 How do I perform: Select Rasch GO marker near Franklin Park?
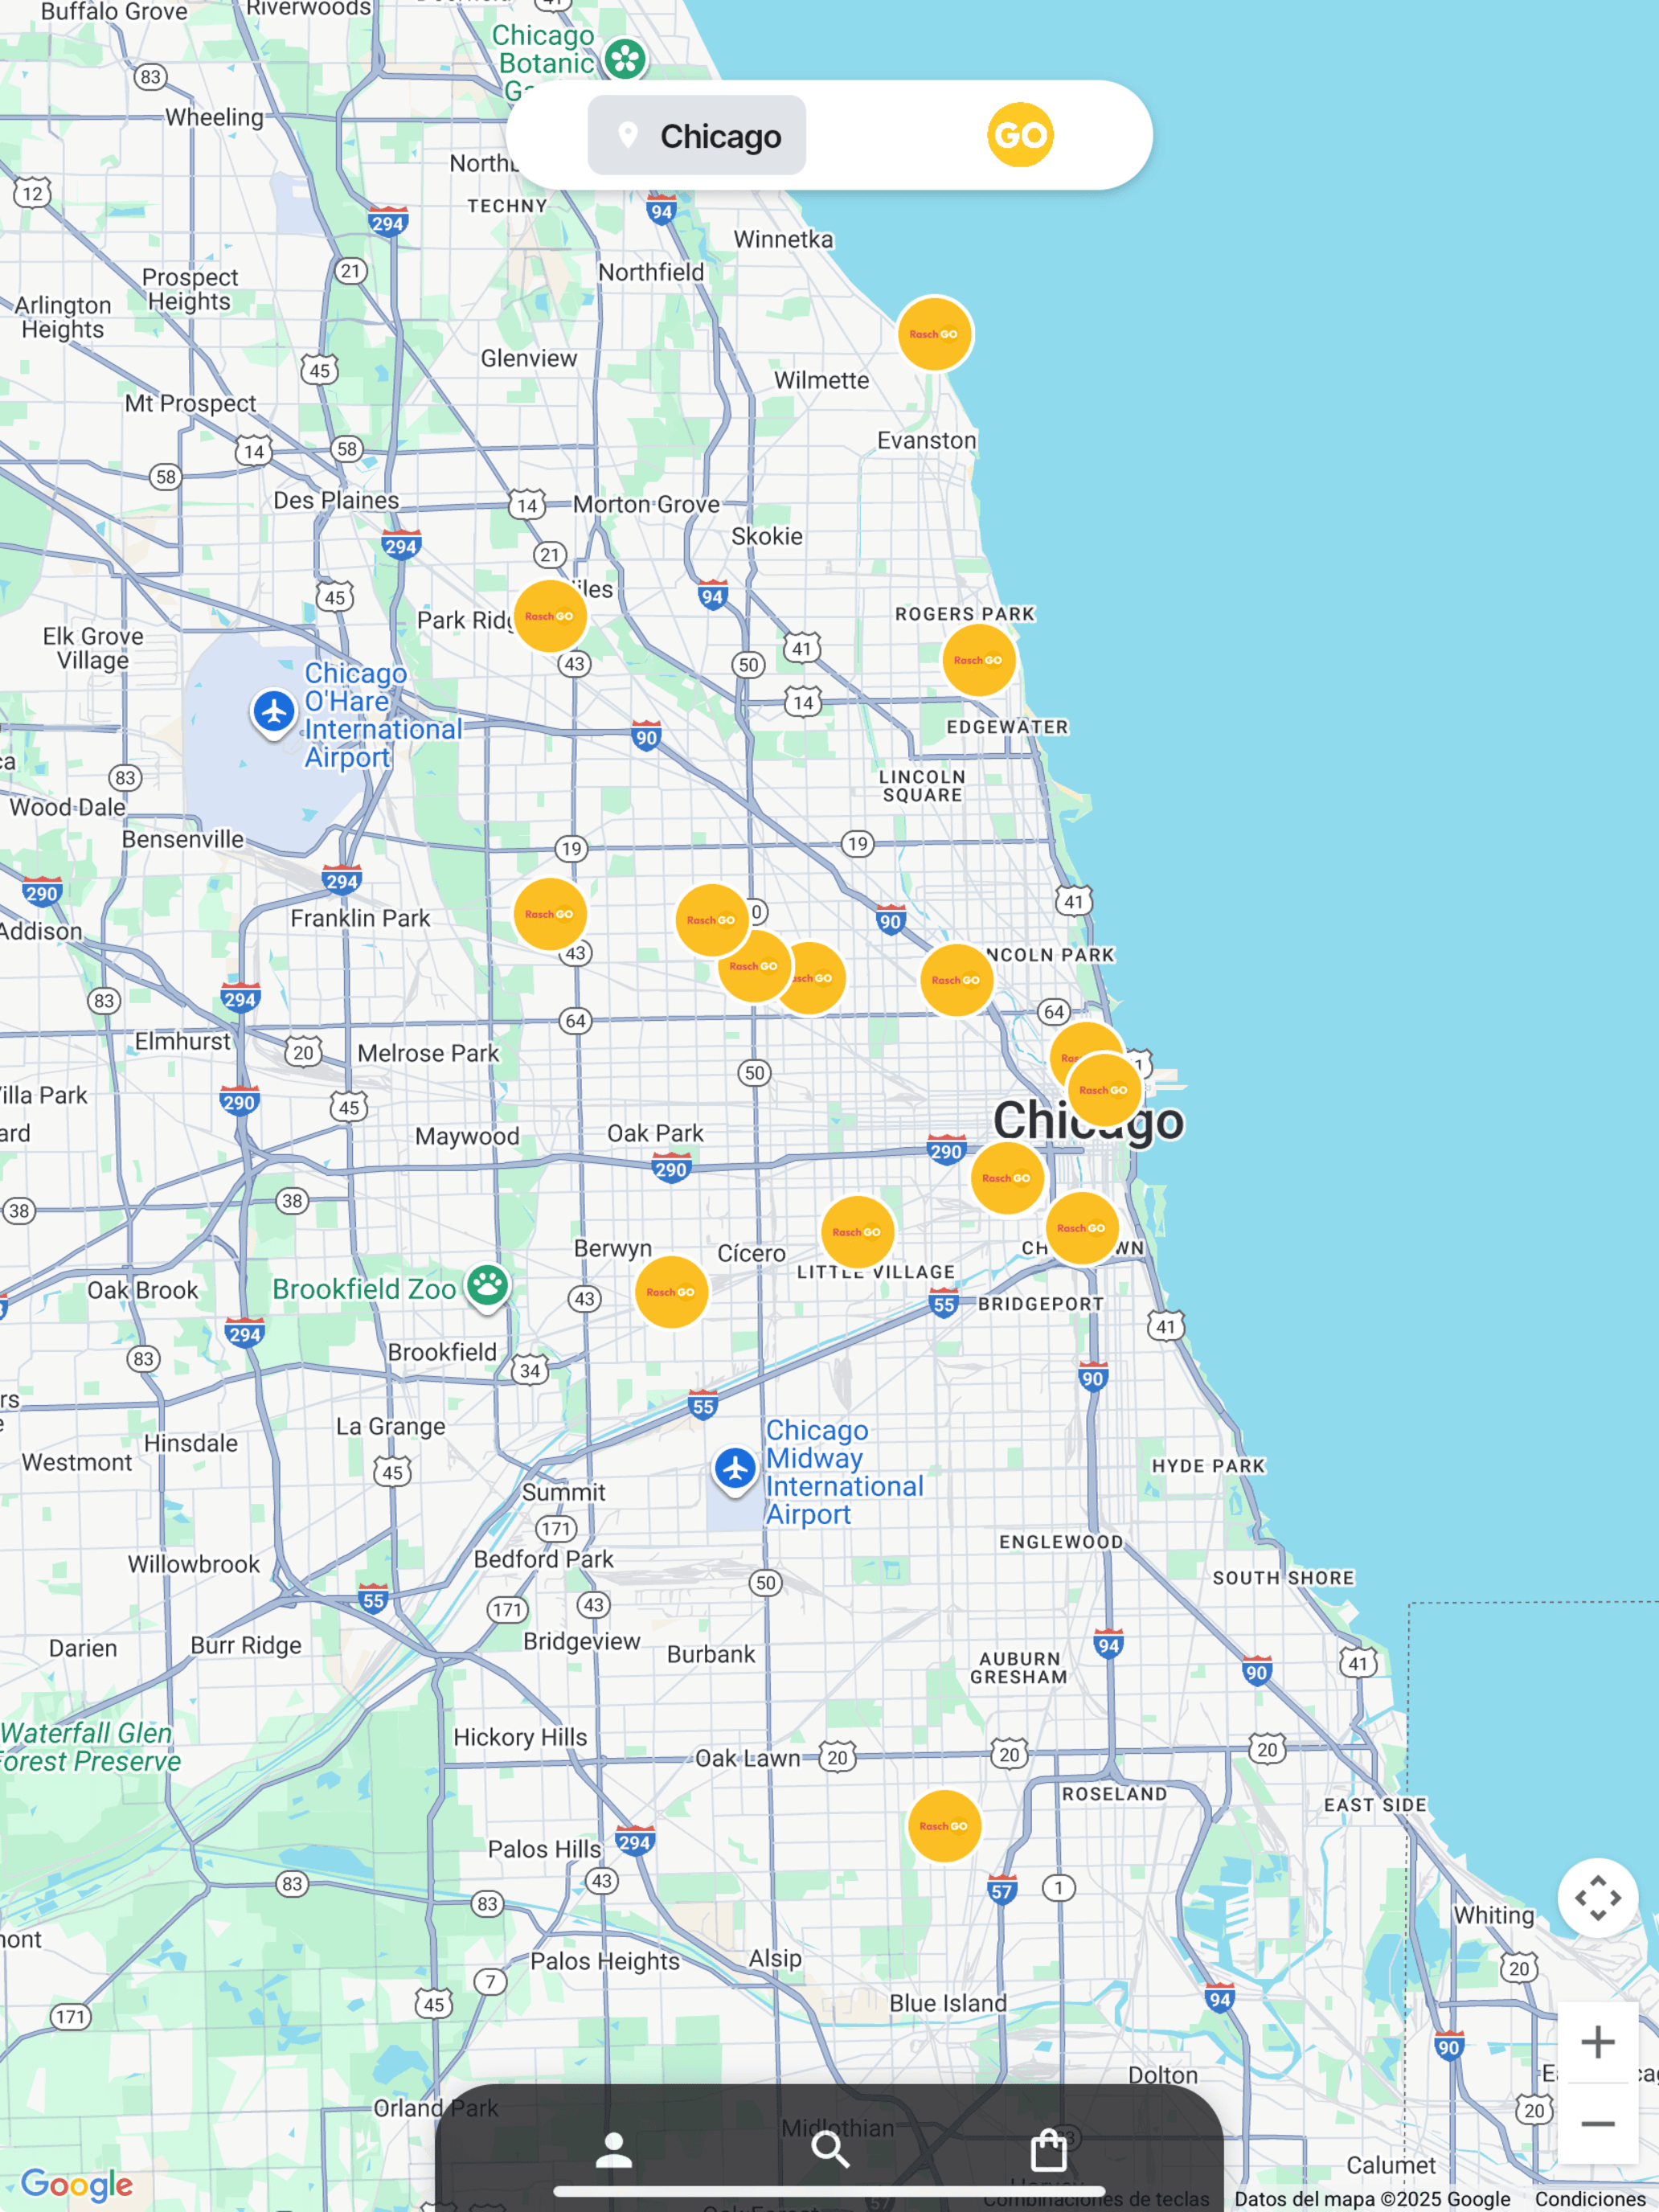point(550,914)
